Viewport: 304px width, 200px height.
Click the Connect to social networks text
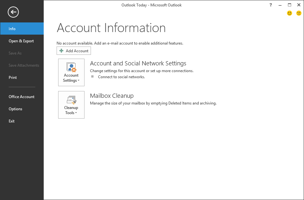click(121, 77)
